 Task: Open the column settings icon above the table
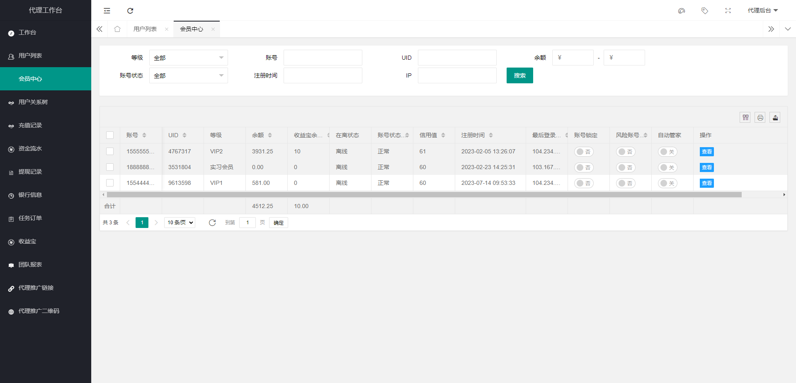745,117
